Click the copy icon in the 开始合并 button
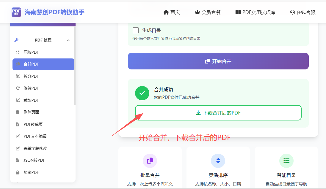The width and height of the screenshot is (326, 189). pos(207,61)
